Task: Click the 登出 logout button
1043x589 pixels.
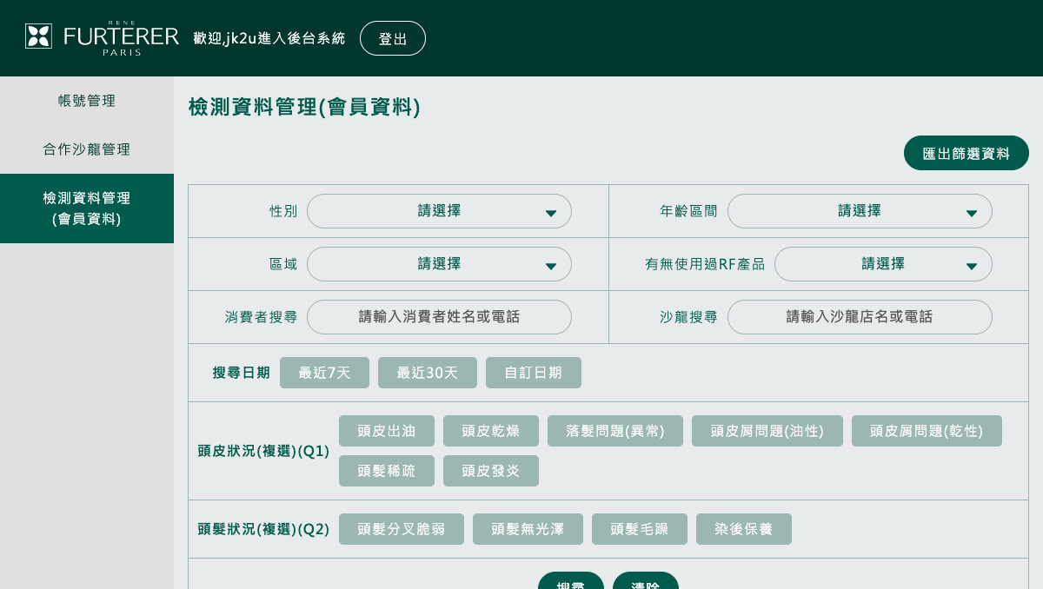Action: 393,37
